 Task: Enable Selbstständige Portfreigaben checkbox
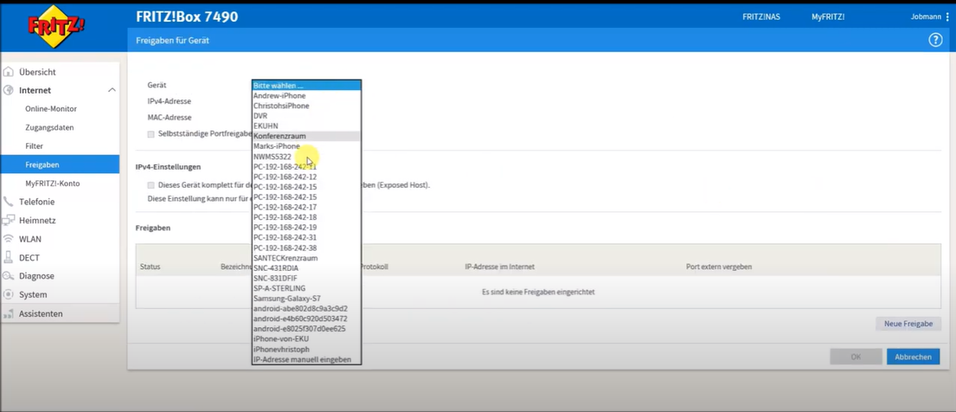[x=151, y=134]
